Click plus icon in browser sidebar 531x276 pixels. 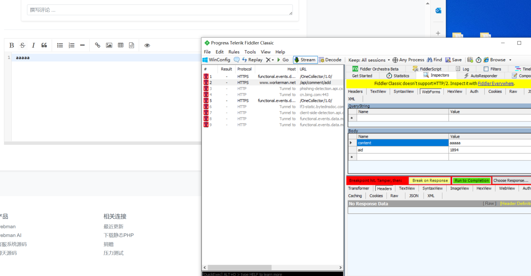click(438, 33)
